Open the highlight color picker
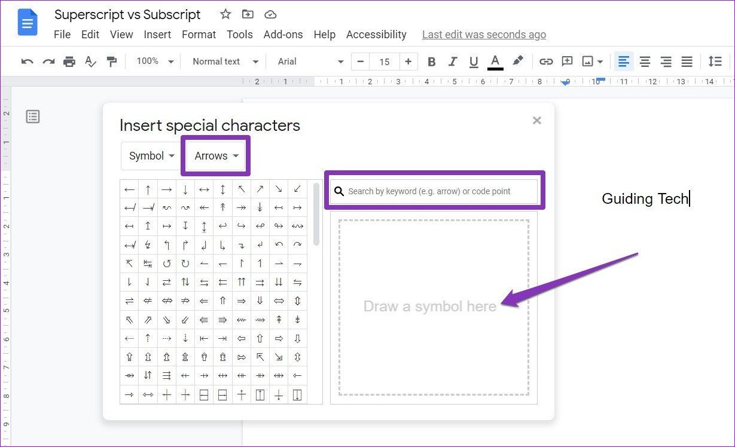The image size is (735, 447). 517,62
